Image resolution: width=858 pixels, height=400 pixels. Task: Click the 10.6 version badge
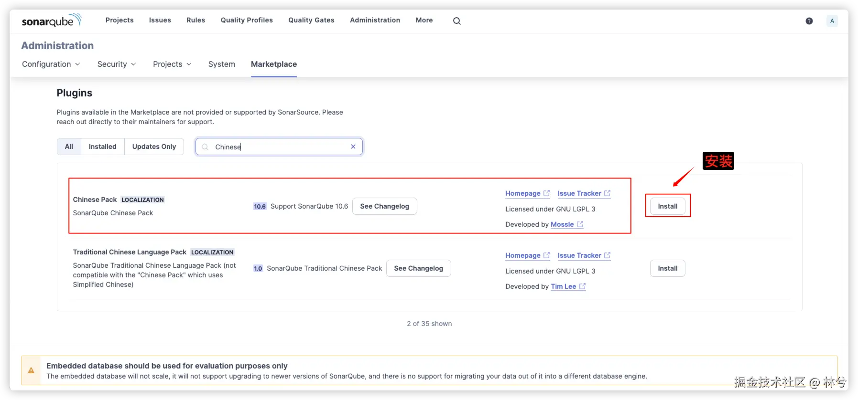tap(260, 206)
